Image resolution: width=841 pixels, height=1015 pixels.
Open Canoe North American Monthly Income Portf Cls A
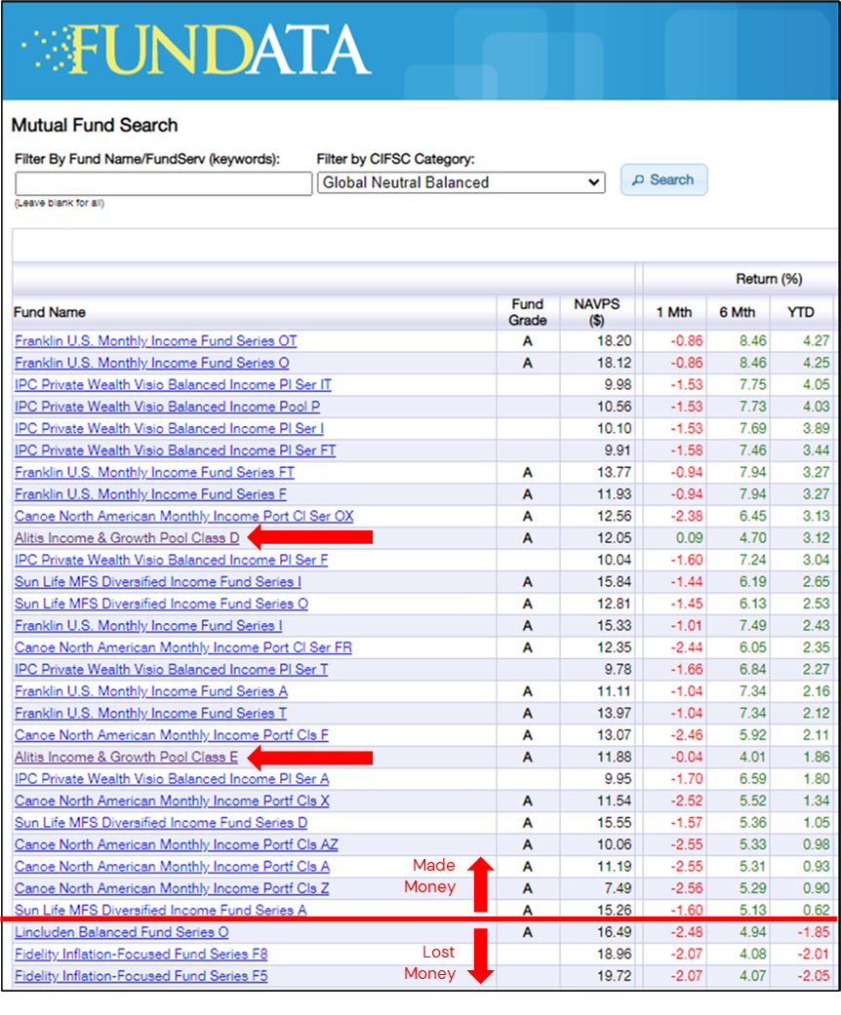click(172, 867)
